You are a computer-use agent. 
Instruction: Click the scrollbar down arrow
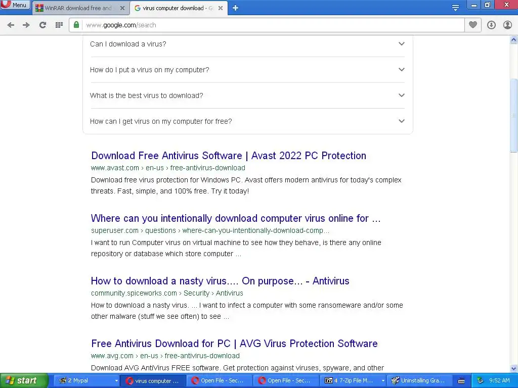click(x=514, y=368)
